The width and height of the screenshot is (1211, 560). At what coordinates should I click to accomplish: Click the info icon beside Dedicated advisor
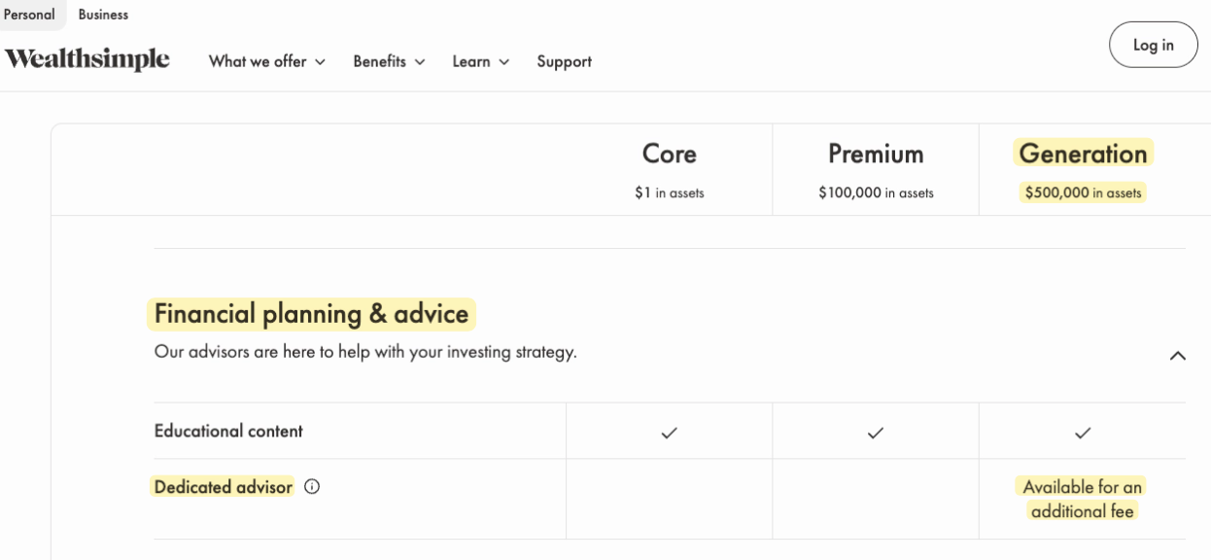tap(312, 487)
